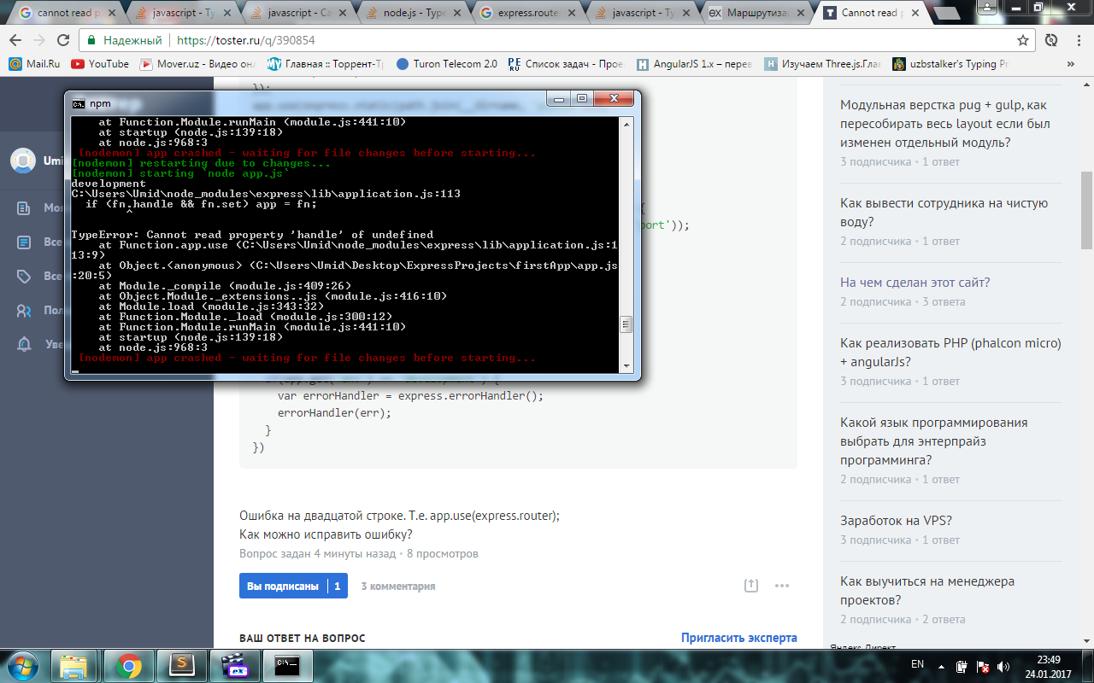Reload the toster.ru page

[x=62, y=40]
